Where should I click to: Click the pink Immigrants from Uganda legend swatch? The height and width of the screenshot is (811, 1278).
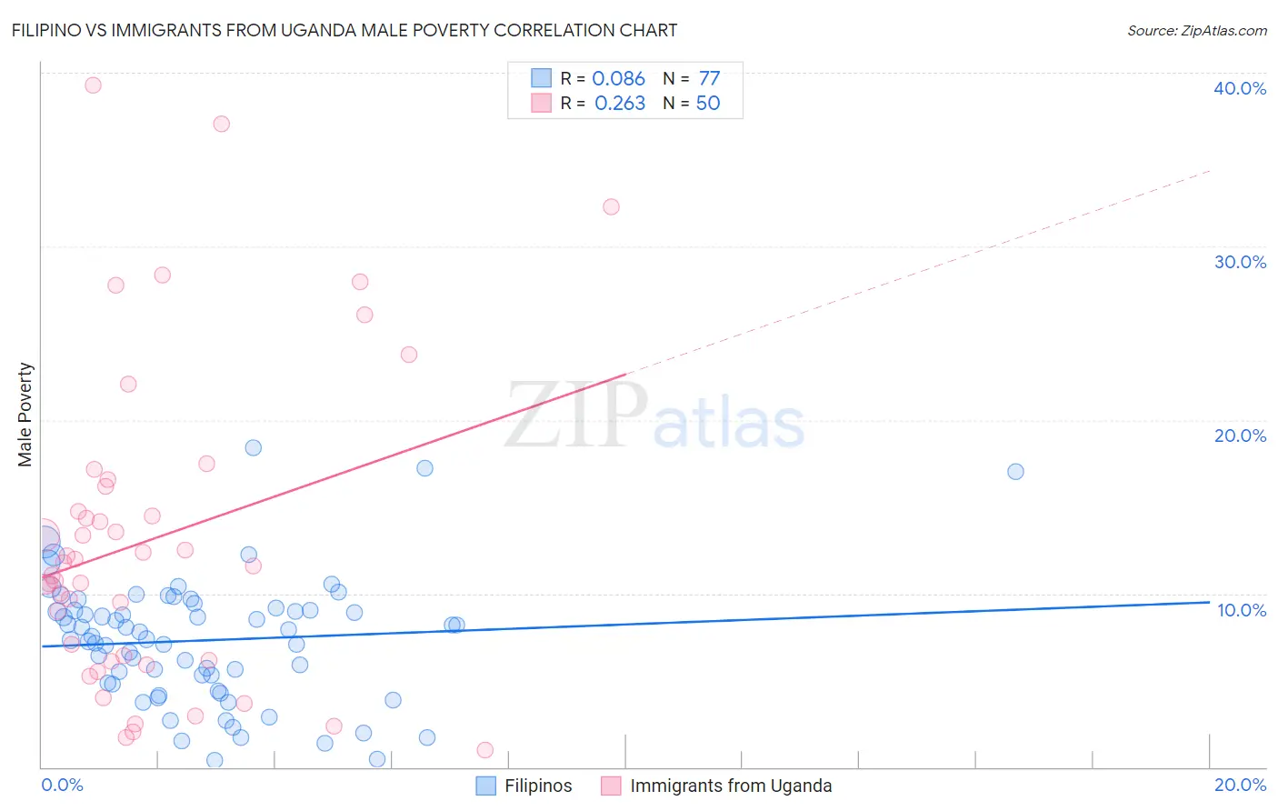tap(611, 786)
